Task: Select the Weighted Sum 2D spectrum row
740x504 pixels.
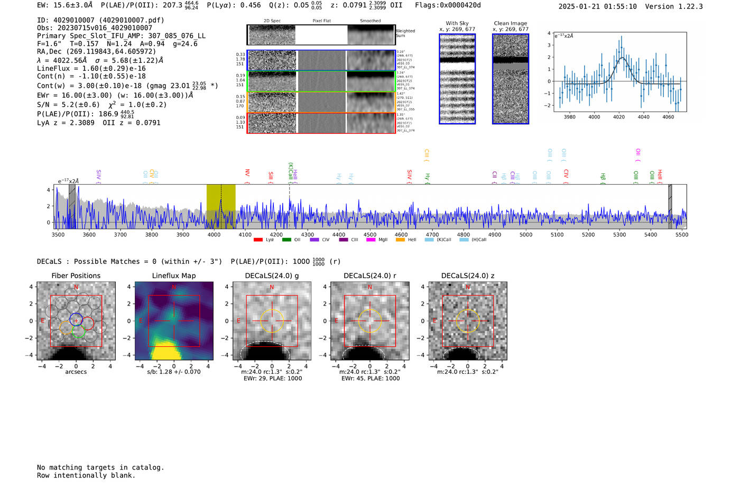Action: pyautogui.click(x=321, y=35)
